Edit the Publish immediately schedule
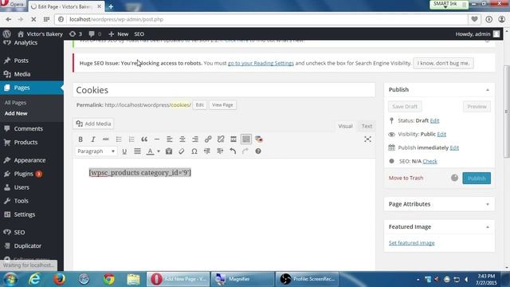 [454, 147]
